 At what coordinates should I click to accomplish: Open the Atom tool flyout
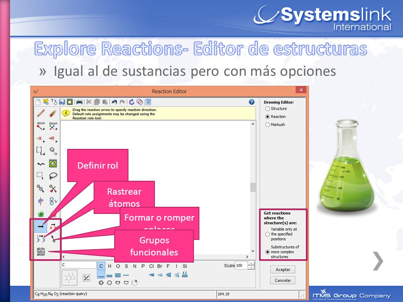pos(41,126)
